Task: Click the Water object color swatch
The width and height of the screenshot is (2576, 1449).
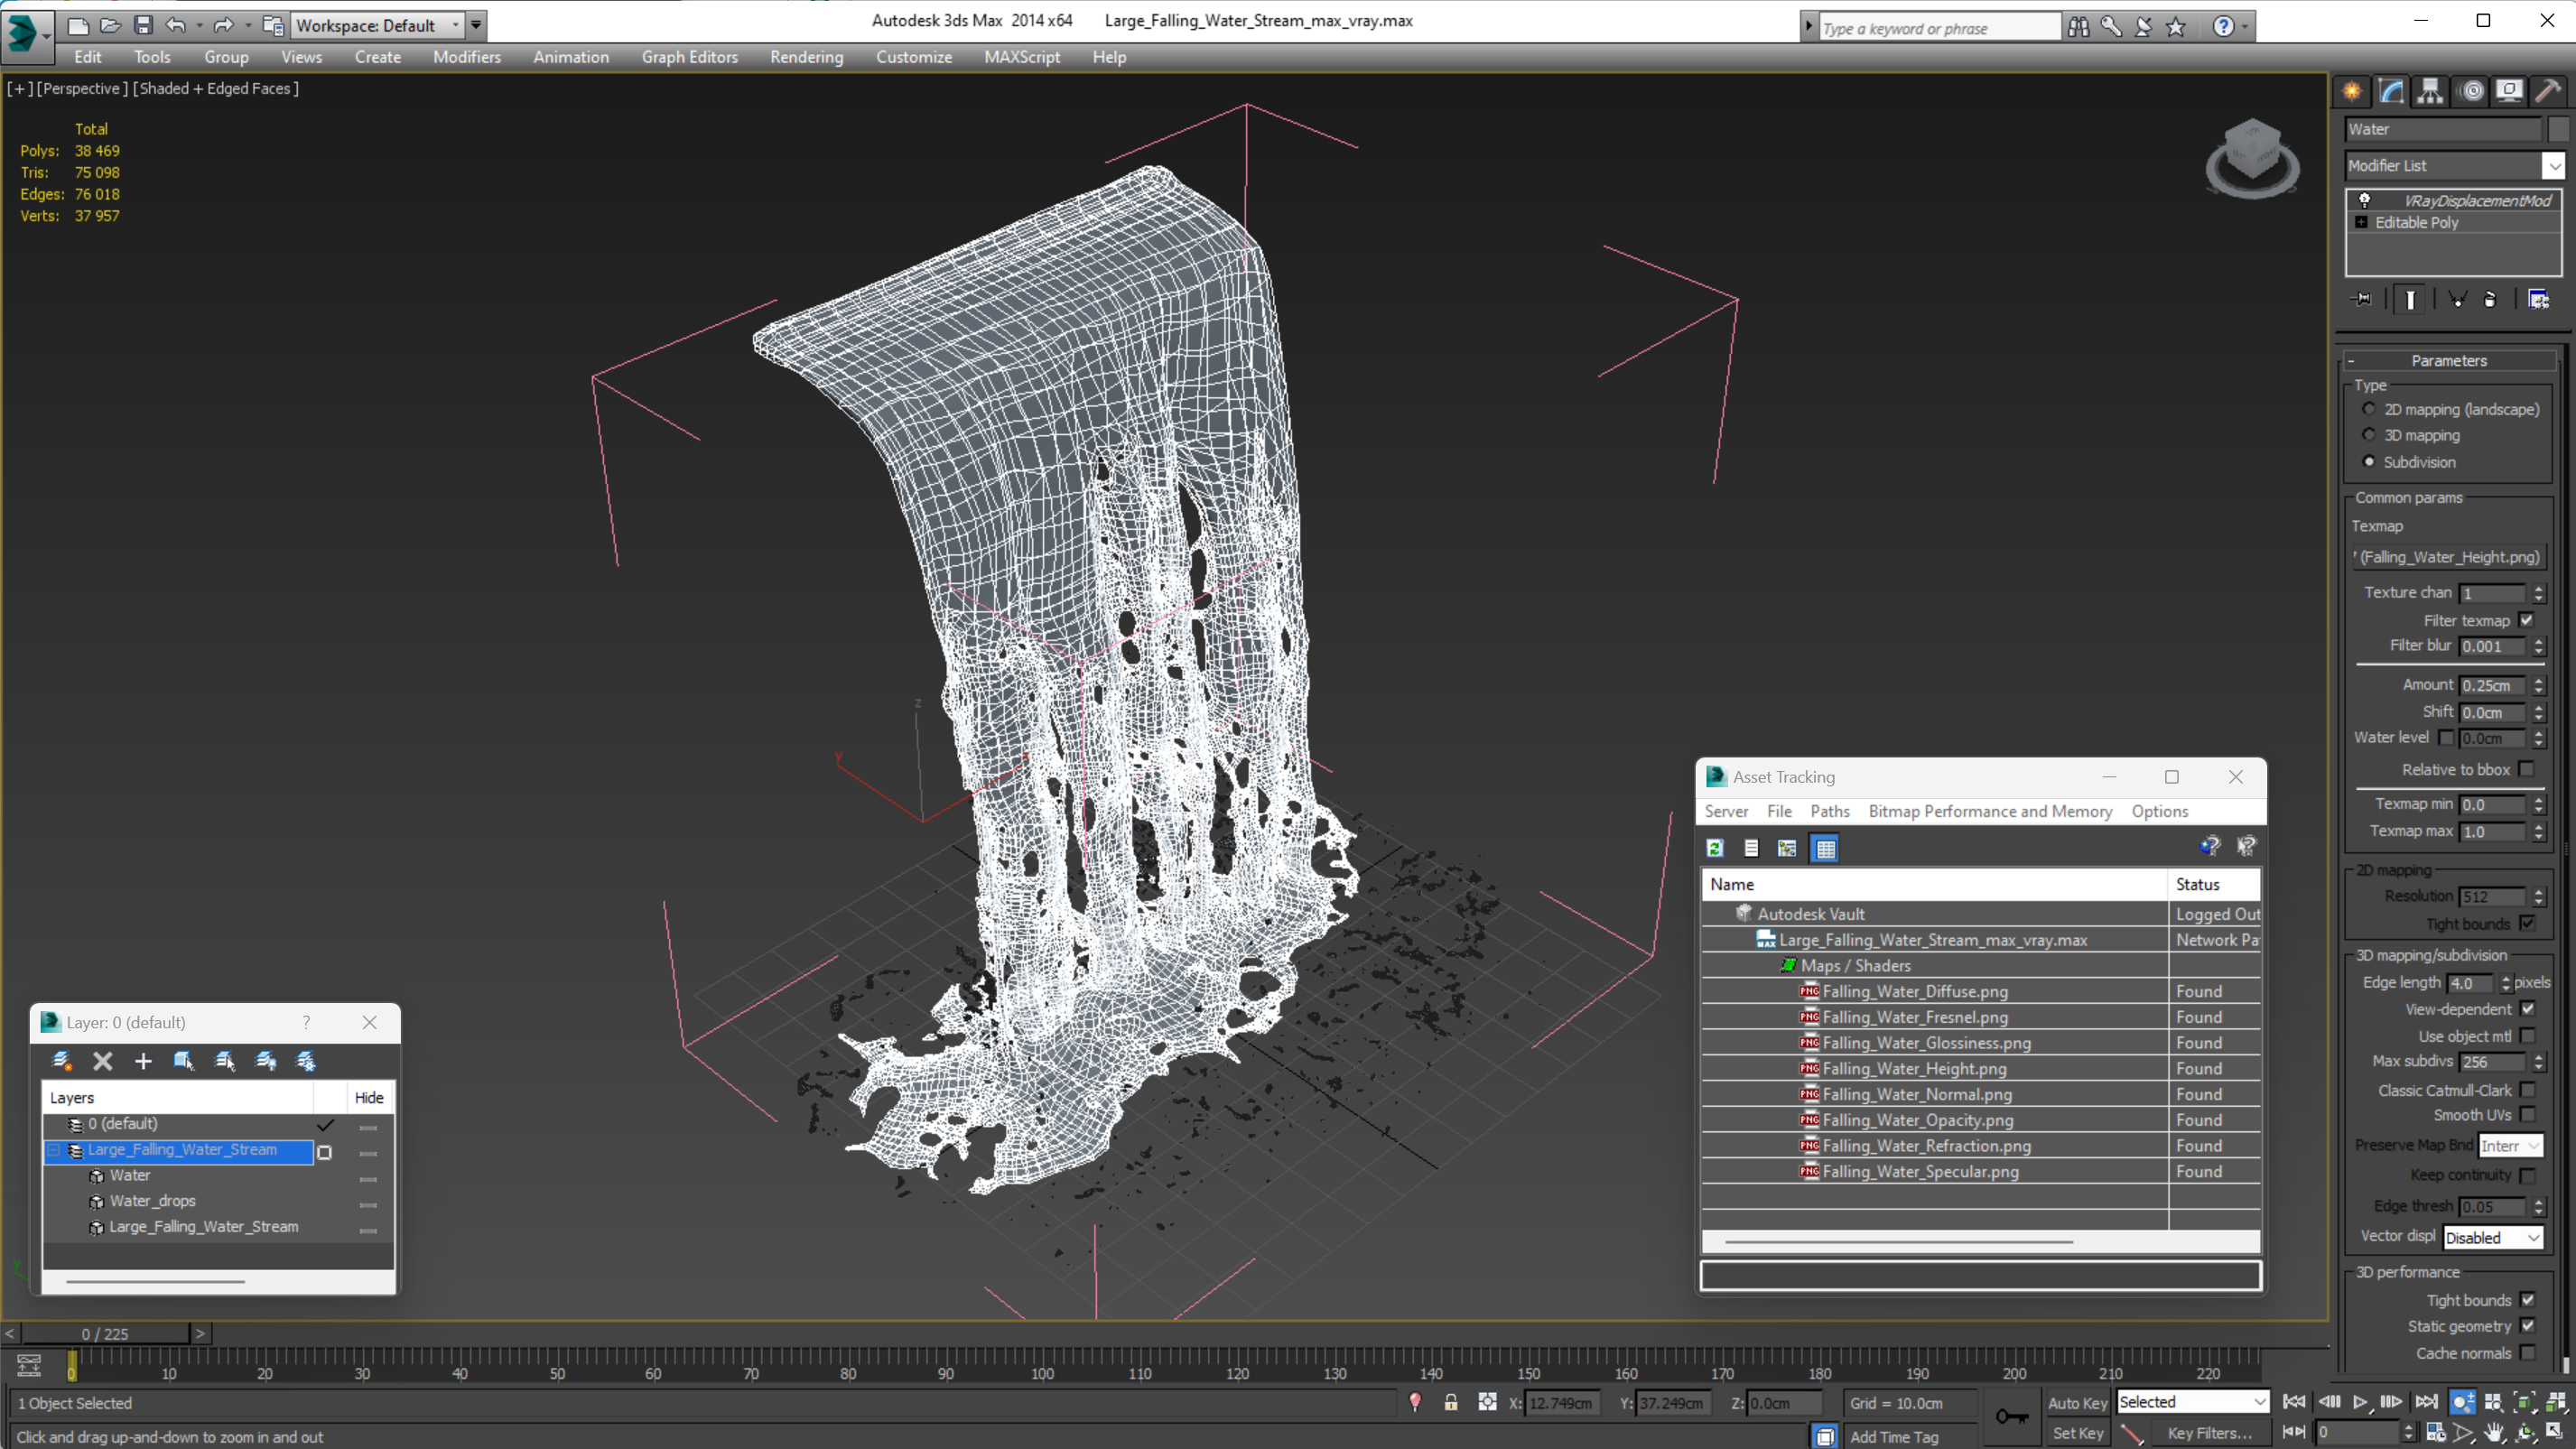Action: pyautogui.click(x=2558, y=129)
